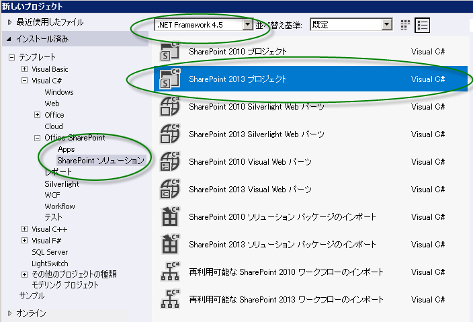473x322 pixels.
Task: Open the .NET Framework 4.5 dropdown
Action: pos(248,24)
